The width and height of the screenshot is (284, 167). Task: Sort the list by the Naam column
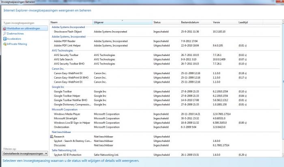(x=71, y=22)
